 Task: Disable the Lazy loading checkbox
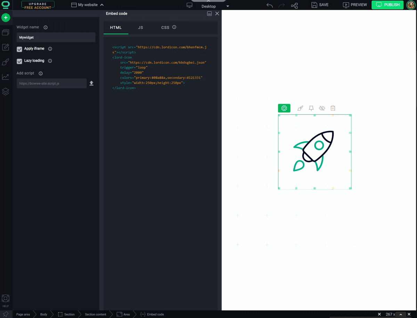click(x=19, y=61)
